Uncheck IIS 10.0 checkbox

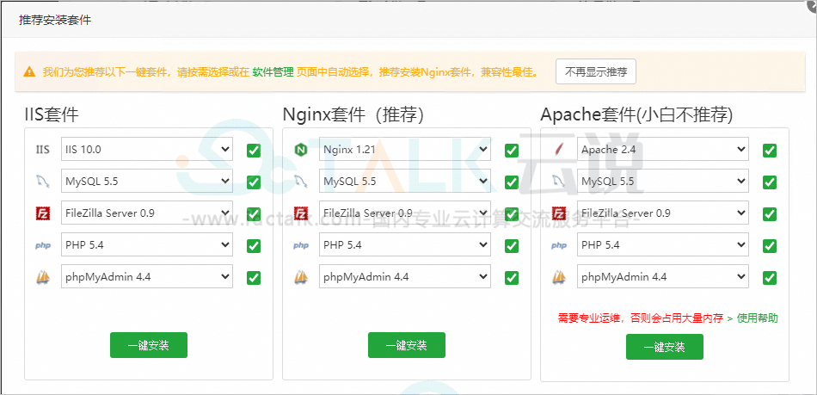point(254,150)
